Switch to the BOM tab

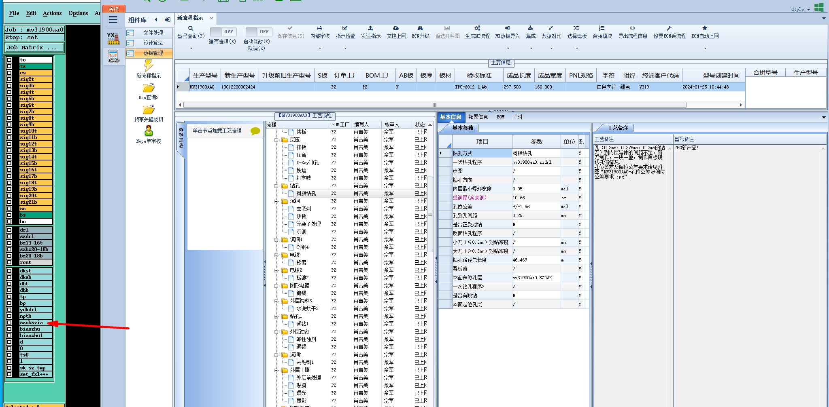click(x=501, y=117)
